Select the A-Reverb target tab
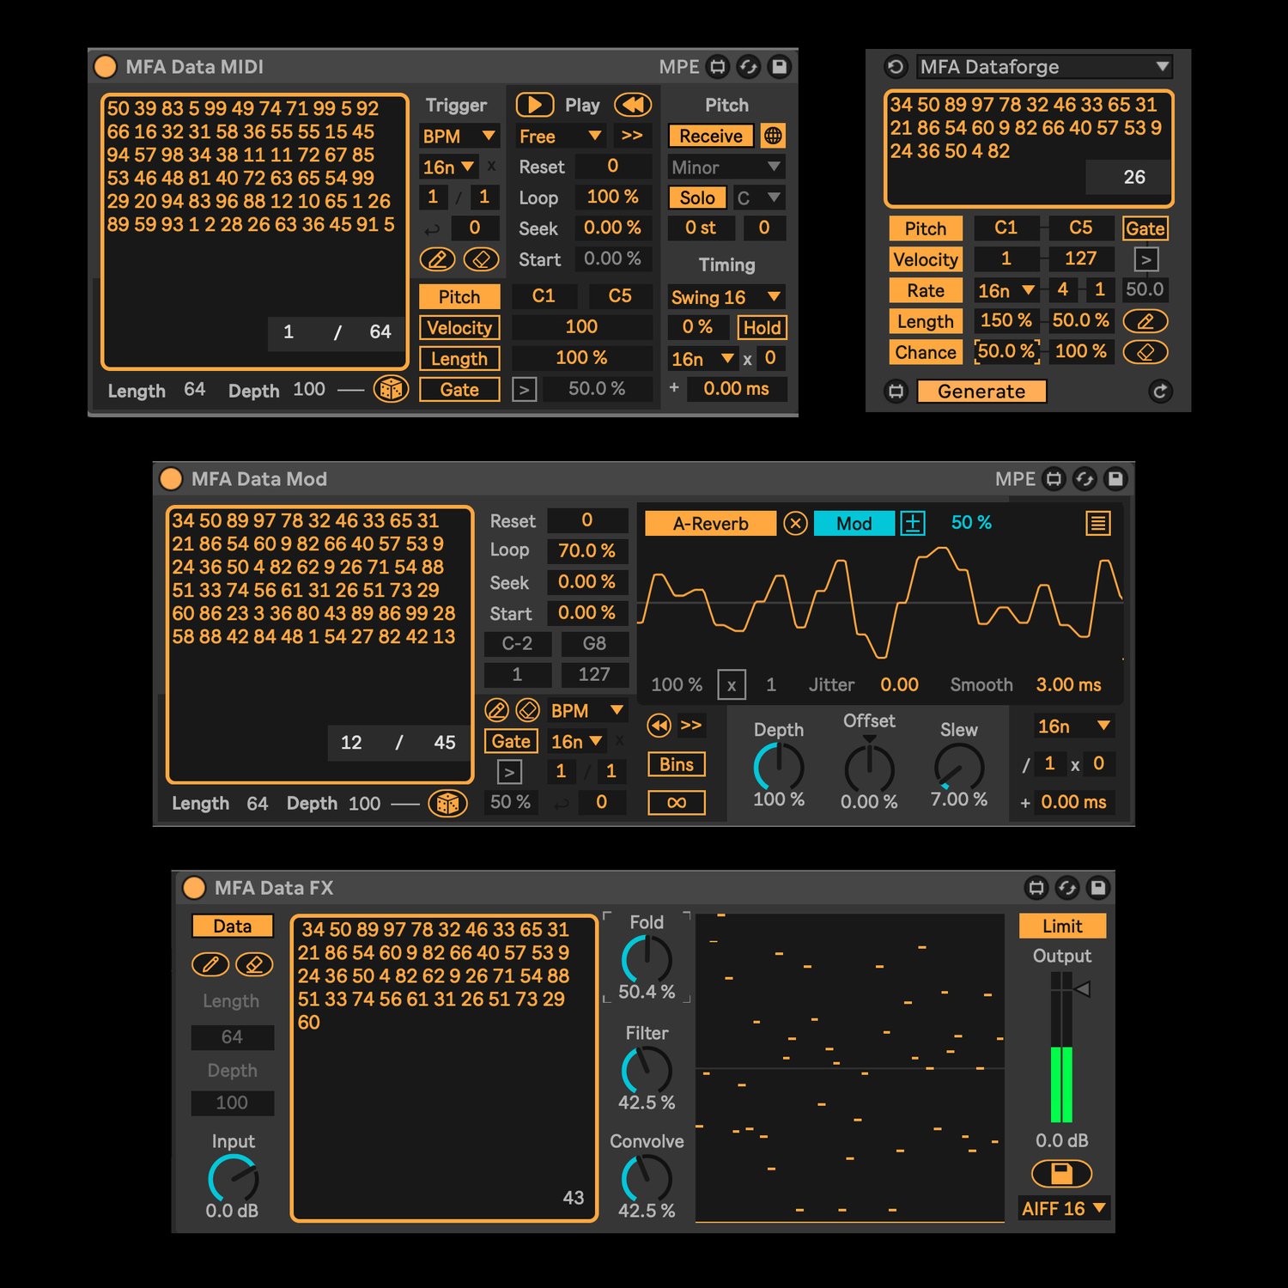This screenshot has height=1288, width=1288. (x=709, y=523)
